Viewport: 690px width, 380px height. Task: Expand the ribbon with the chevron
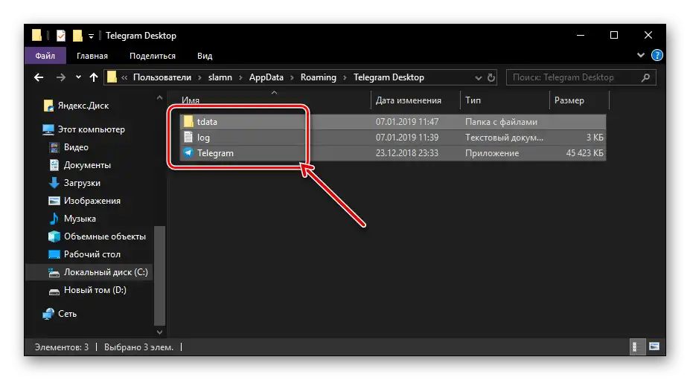point(641,56)
